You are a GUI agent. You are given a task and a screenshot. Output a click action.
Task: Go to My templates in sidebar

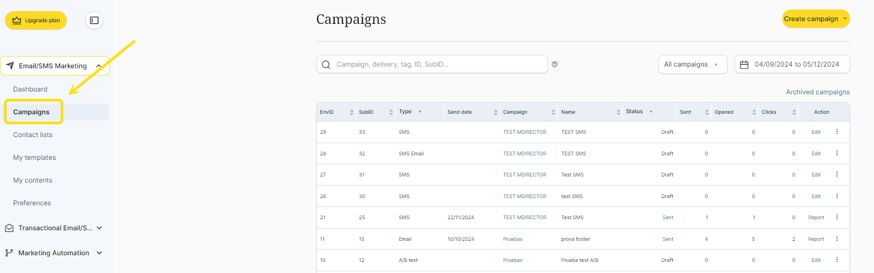(34, 158)
